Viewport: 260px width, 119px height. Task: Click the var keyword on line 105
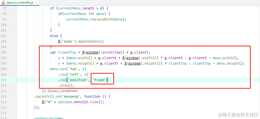(x=53, y=52)
